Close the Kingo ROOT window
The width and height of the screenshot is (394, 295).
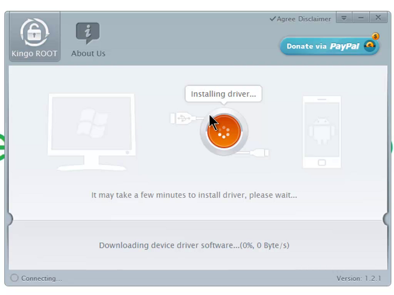pyautogui.click(x=378, y=18)
